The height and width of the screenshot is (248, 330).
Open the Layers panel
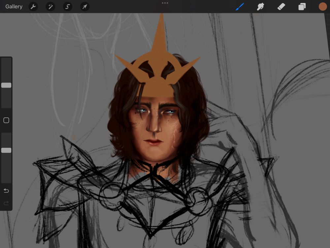[302, 7]
